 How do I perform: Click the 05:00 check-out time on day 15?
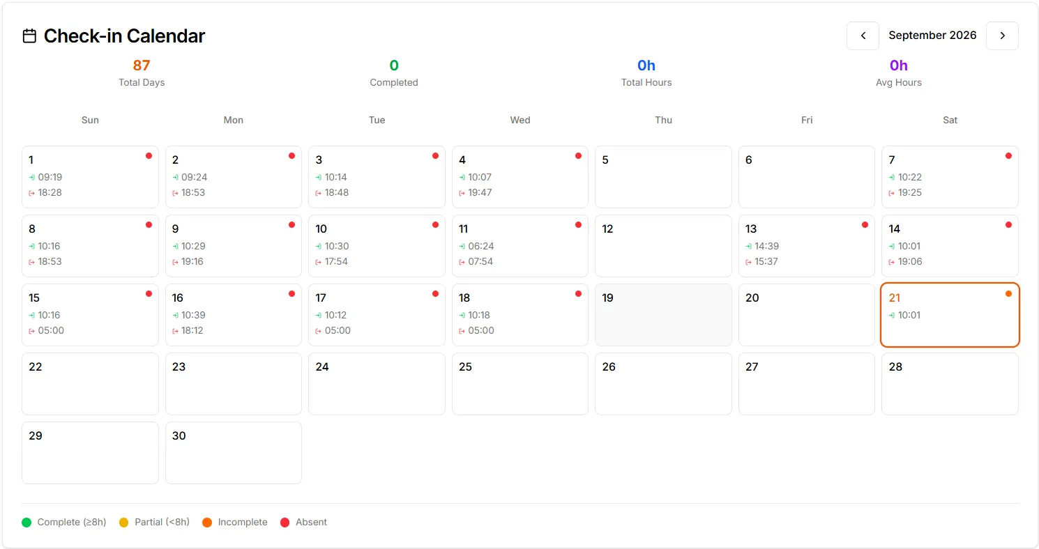(x=51, y=331)
